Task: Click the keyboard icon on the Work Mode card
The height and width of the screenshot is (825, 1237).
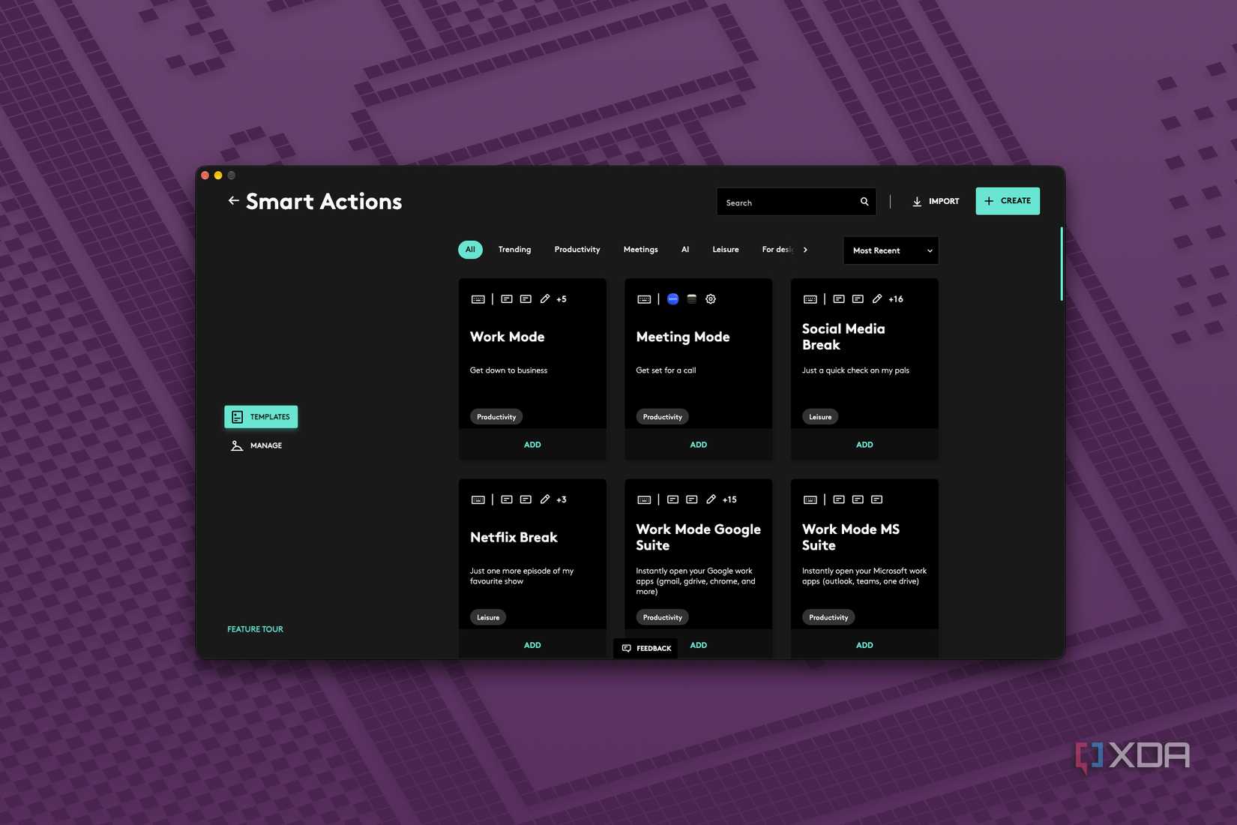Action: coord(478,299)
